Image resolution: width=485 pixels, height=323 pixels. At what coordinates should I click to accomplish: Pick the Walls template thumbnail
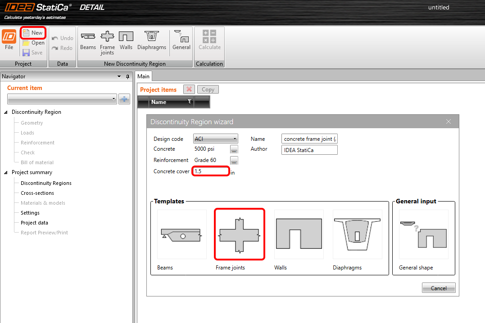299,234
